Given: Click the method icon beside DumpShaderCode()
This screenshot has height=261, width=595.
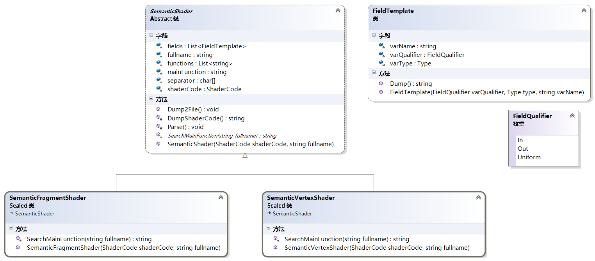Looking at the screenshot, I should click(159, 118).
